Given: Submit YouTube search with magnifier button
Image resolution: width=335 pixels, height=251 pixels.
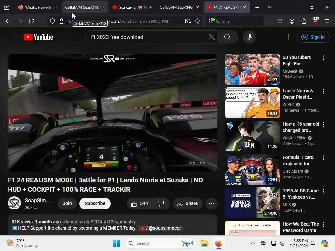Looking at the screenshot, I should (227, 37).
